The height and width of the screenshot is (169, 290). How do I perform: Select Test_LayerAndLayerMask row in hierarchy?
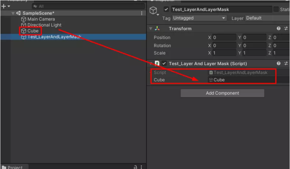pyautogui.click(x=73, y=37)
